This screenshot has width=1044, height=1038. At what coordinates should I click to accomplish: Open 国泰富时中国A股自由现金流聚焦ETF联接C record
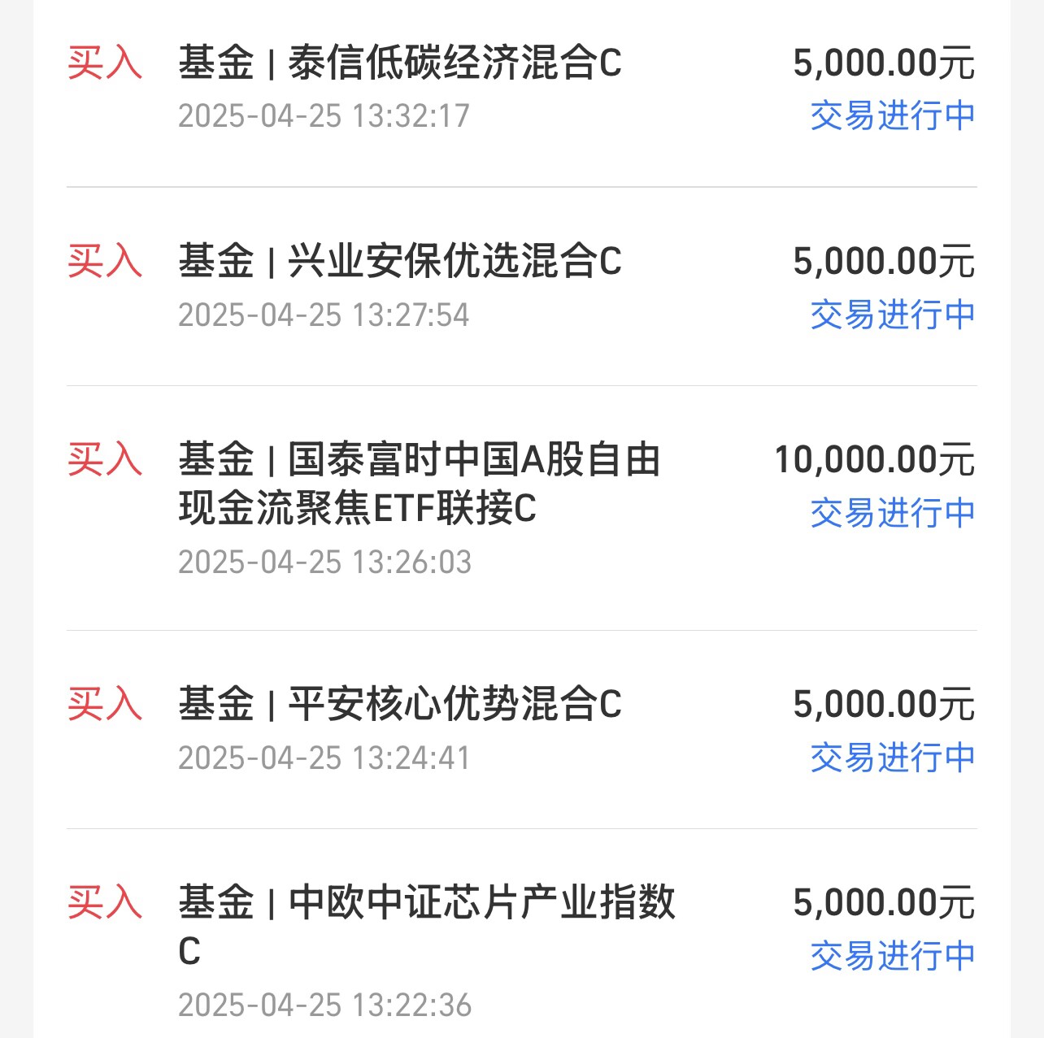[x=521, y=509]
